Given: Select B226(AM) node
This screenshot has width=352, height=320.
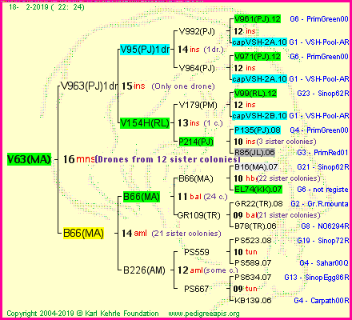Looking at the screenshot, I should [144, 270].
